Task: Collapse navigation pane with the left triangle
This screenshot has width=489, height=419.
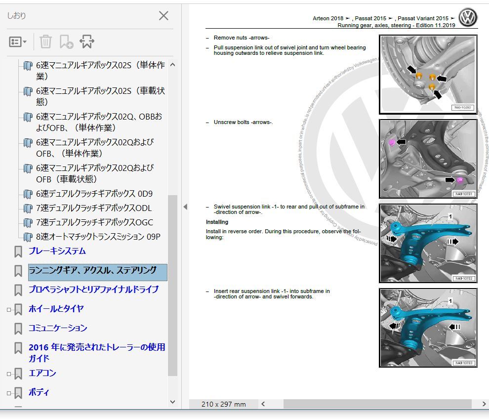Action: click(185, 207)
